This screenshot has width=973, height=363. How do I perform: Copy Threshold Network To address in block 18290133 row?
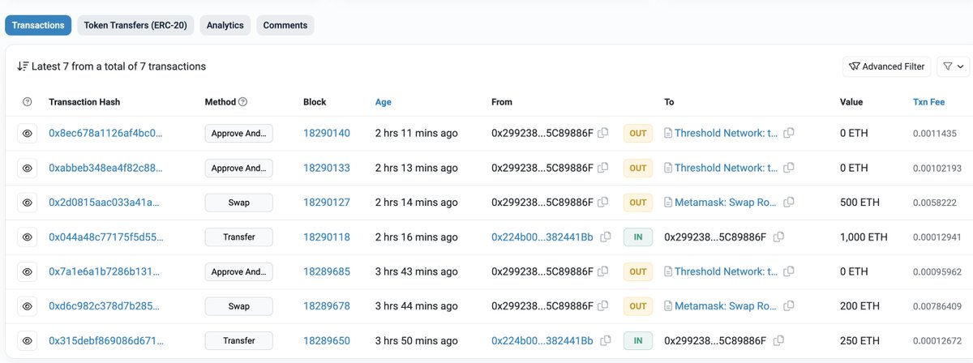tap(789, 168)
